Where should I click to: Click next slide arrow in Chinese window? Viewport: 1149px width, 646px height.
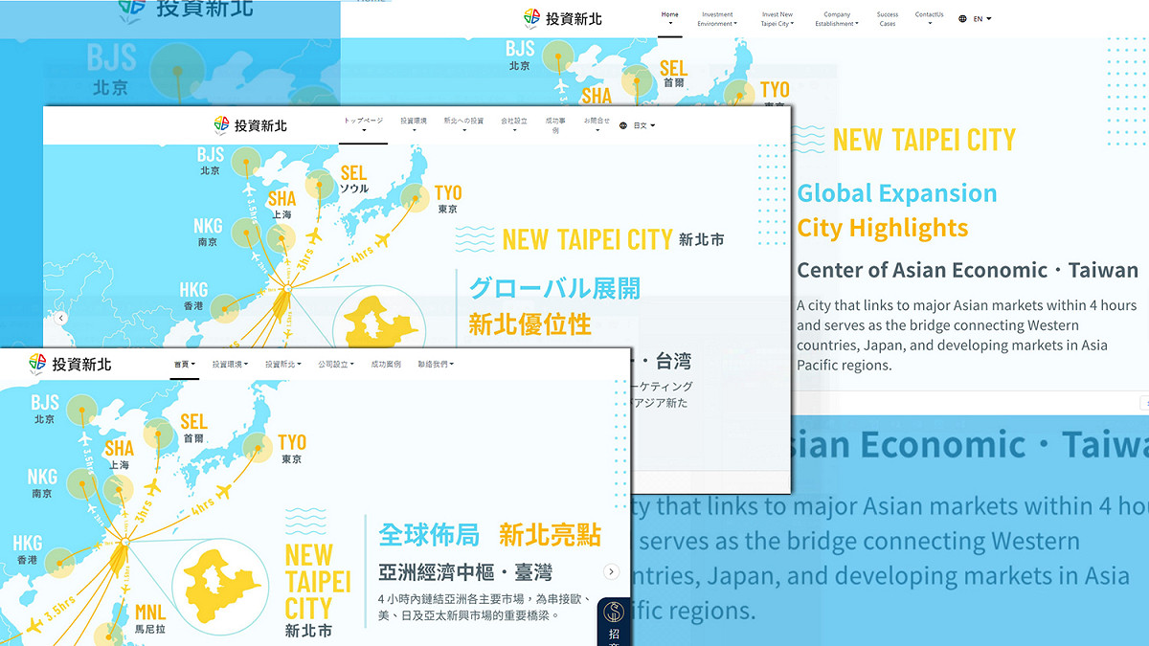pos(611,571)
